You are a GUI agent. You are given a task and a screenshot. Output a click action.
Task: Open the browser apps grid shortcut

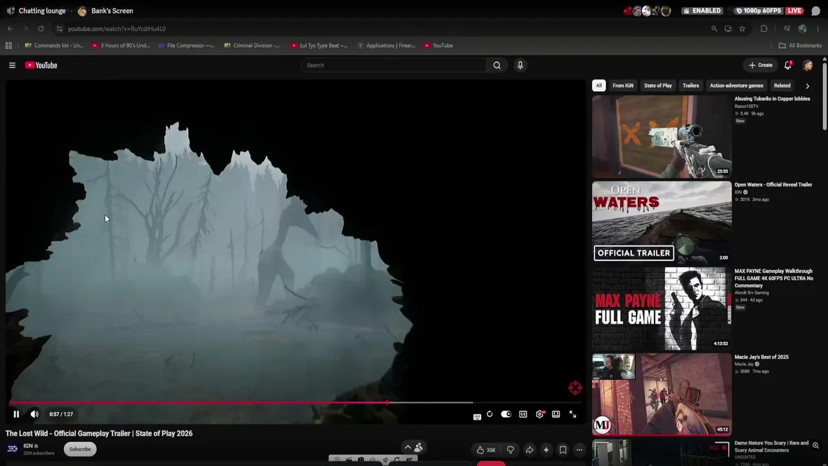point(8,45)
